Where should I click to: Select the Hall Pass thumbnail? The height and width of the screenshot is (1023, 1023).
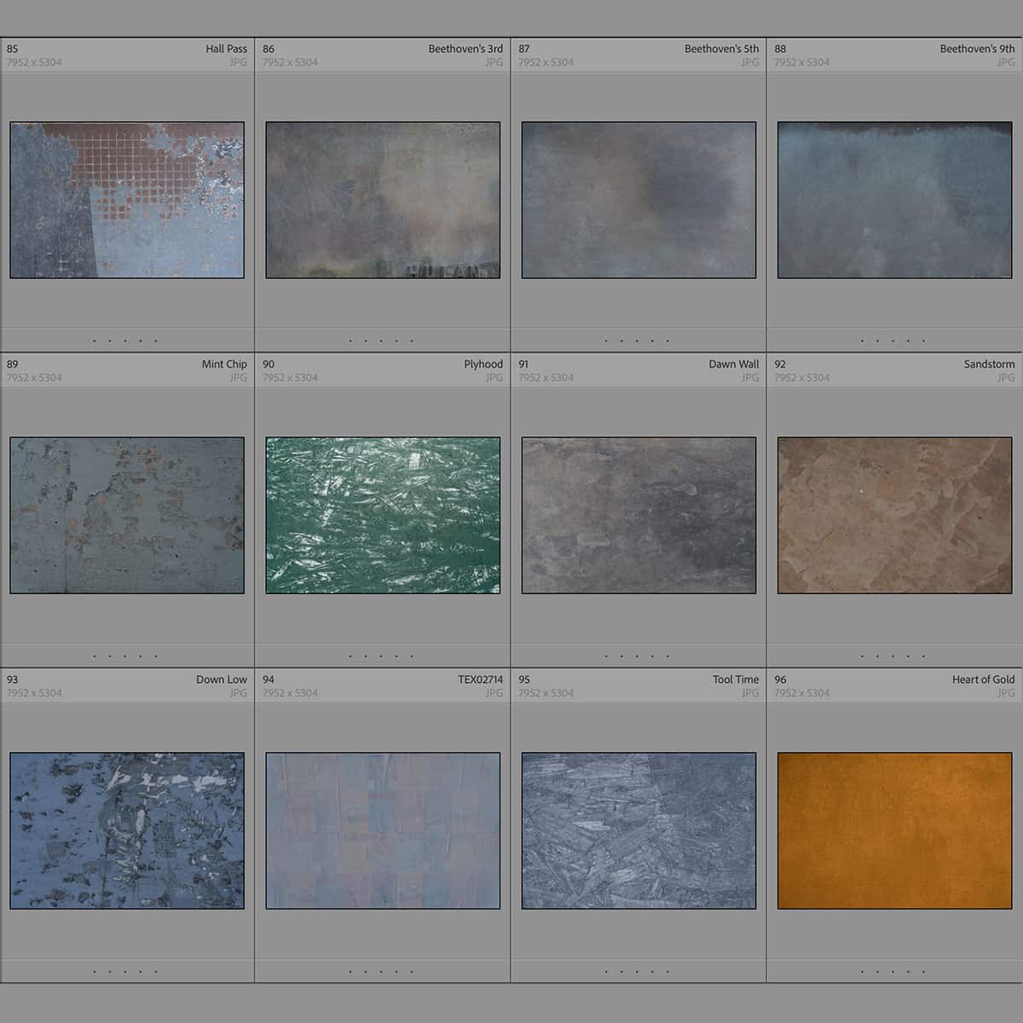click(126, 200)
